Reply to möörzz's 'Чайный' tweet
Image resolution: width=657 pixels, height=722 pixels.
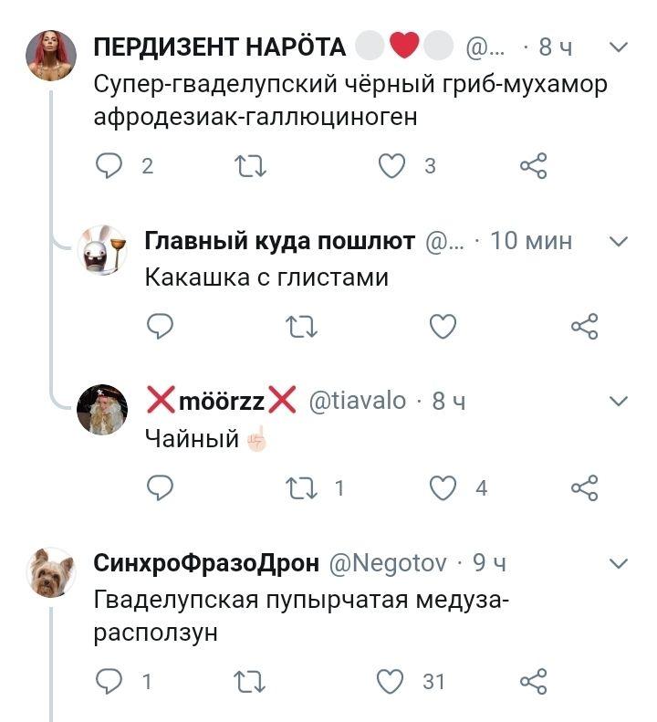pos(160,487)
